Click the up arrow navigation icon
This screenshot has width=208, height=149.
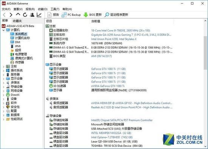click(x=18, y=14)
